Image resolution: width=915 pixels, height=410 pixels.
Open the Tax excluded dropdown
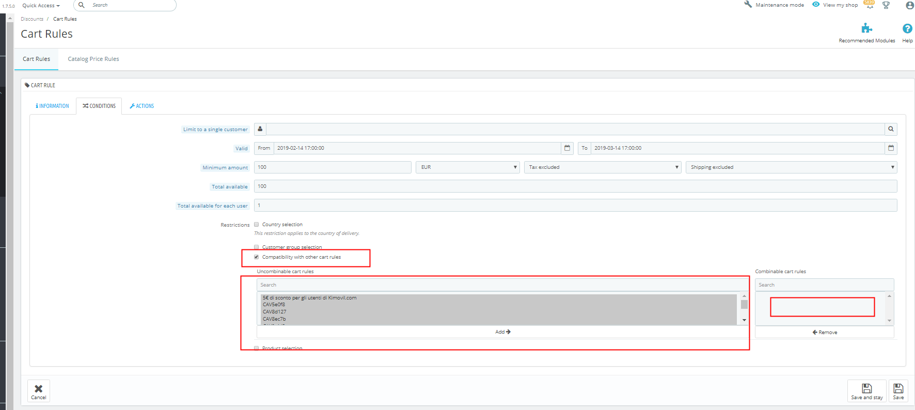[603, 167]
